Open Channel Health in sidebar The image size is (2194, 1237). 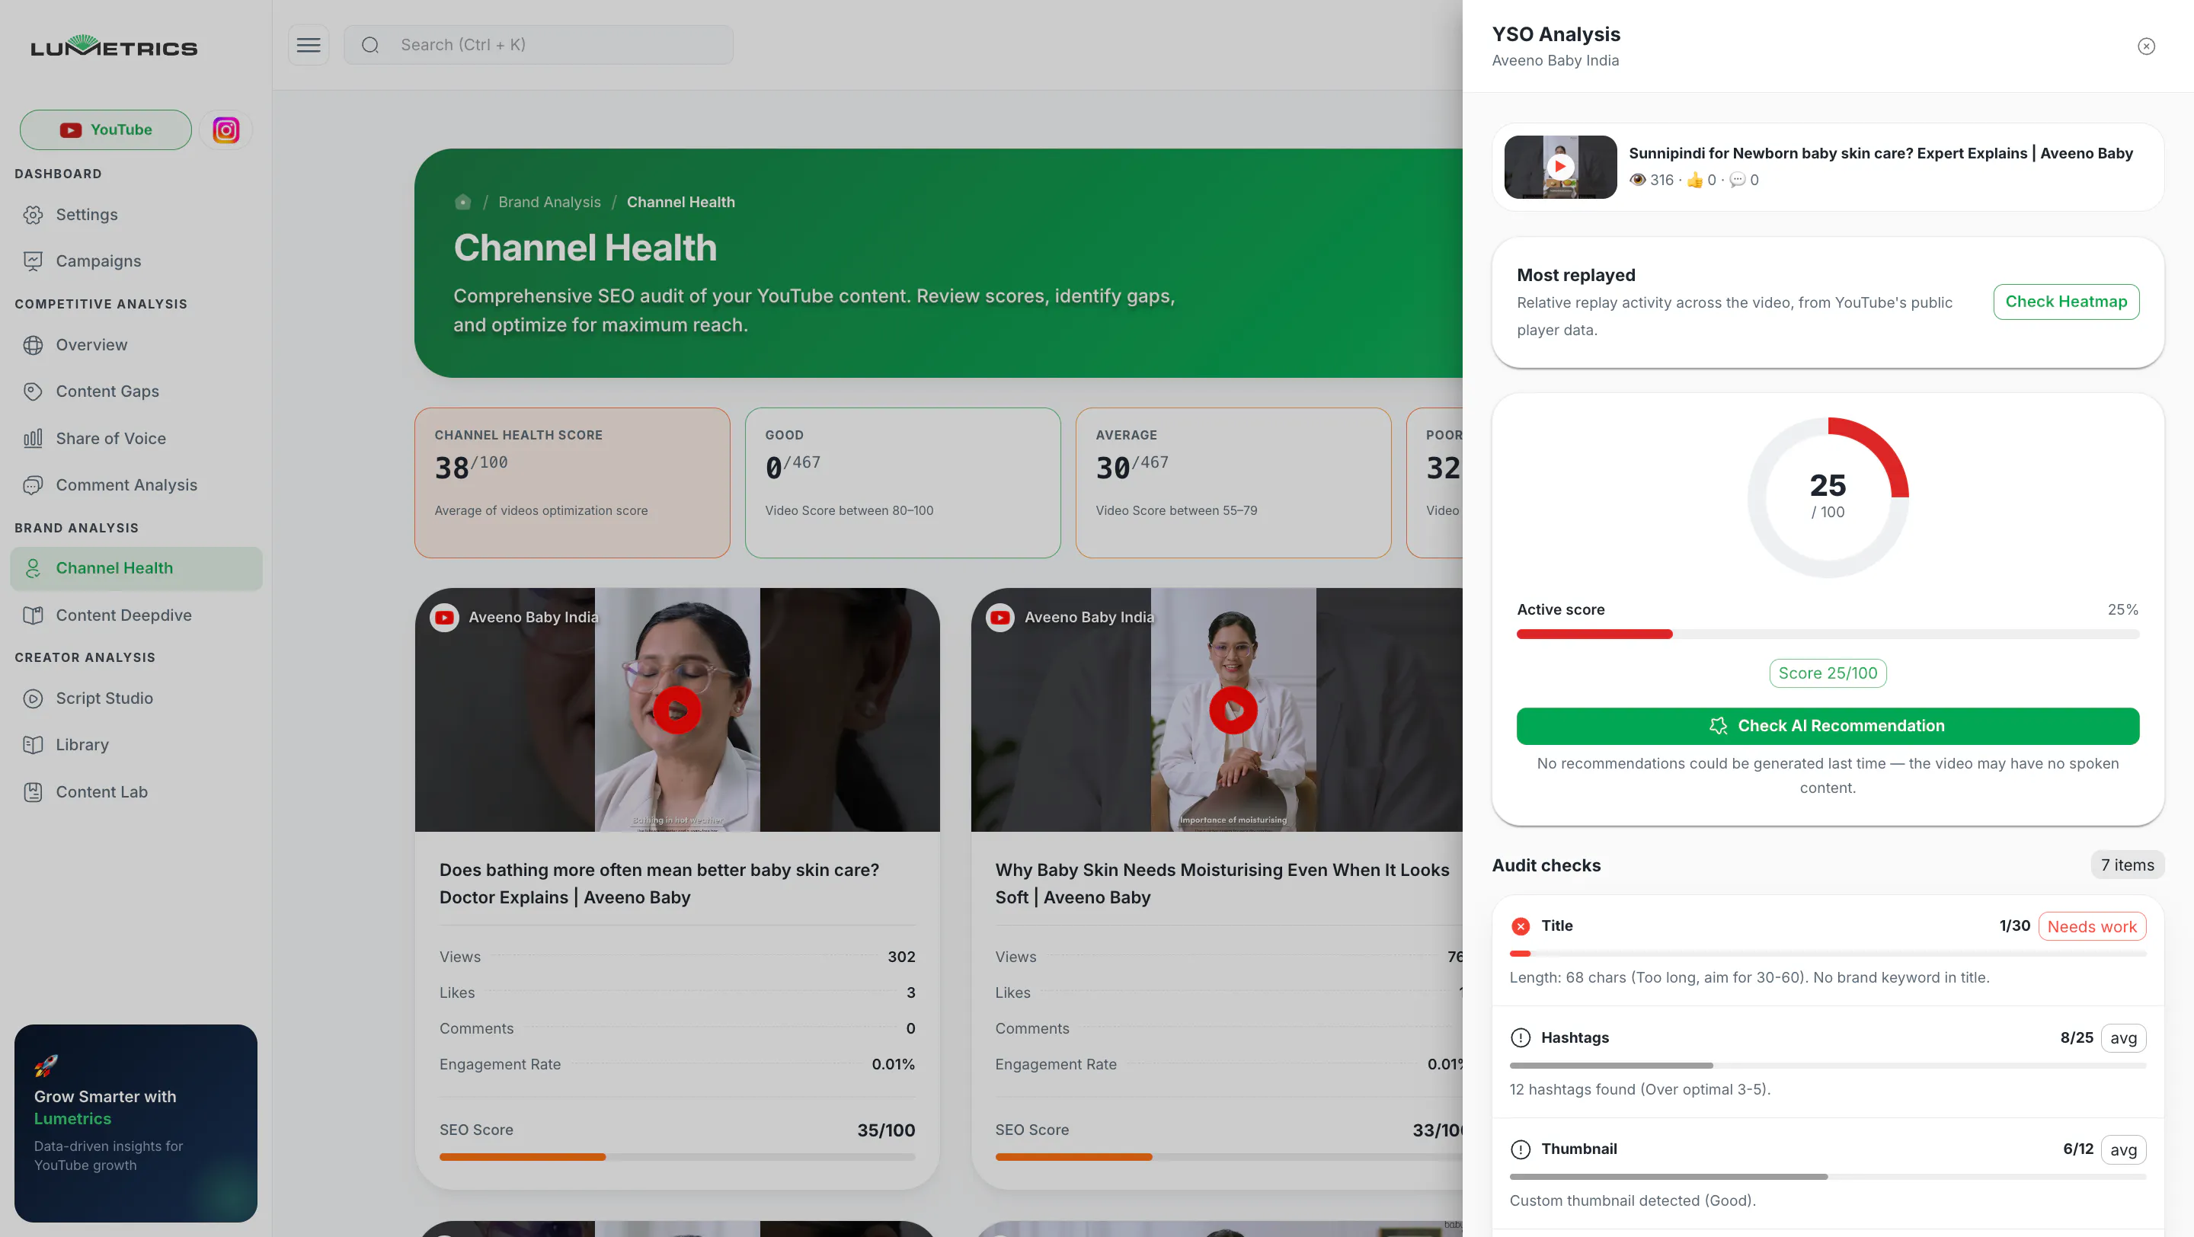pos(136,567)
